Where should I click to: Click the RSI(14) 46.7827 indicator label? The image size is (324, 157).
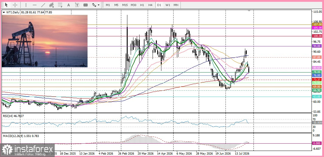(x=13, y=116)
